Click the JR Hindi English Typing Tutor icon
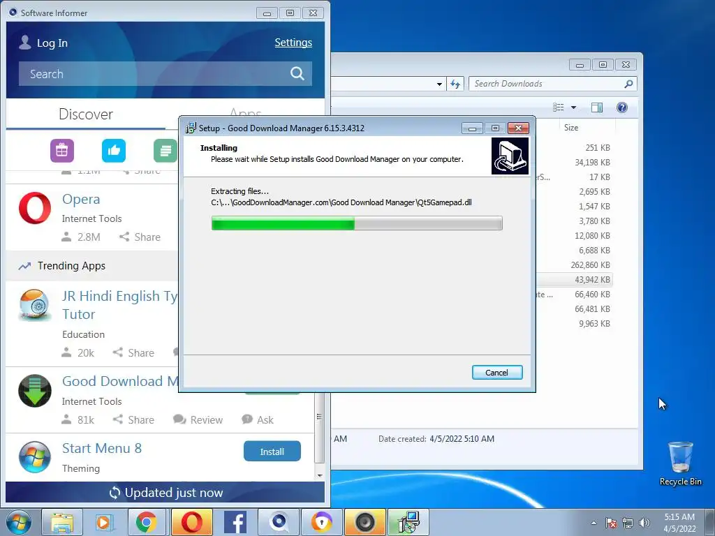Image resolution: width=715 pixels, height=536 pixels. pyautogui.click(x=35, y=305)
